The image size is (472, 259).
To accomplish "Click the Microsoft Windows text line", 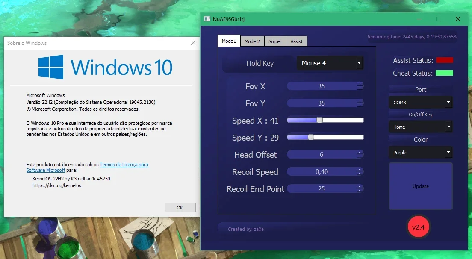I will [45, 95].
